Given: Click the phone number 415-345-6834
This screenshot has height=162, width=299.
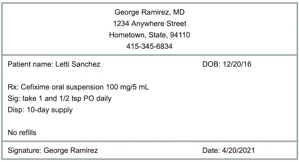Looking at the screenshot, I should [149, 46].
